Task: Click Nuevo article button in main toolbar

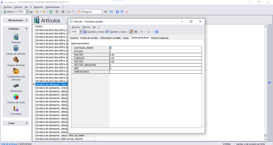Action: [x=9, y=12]
